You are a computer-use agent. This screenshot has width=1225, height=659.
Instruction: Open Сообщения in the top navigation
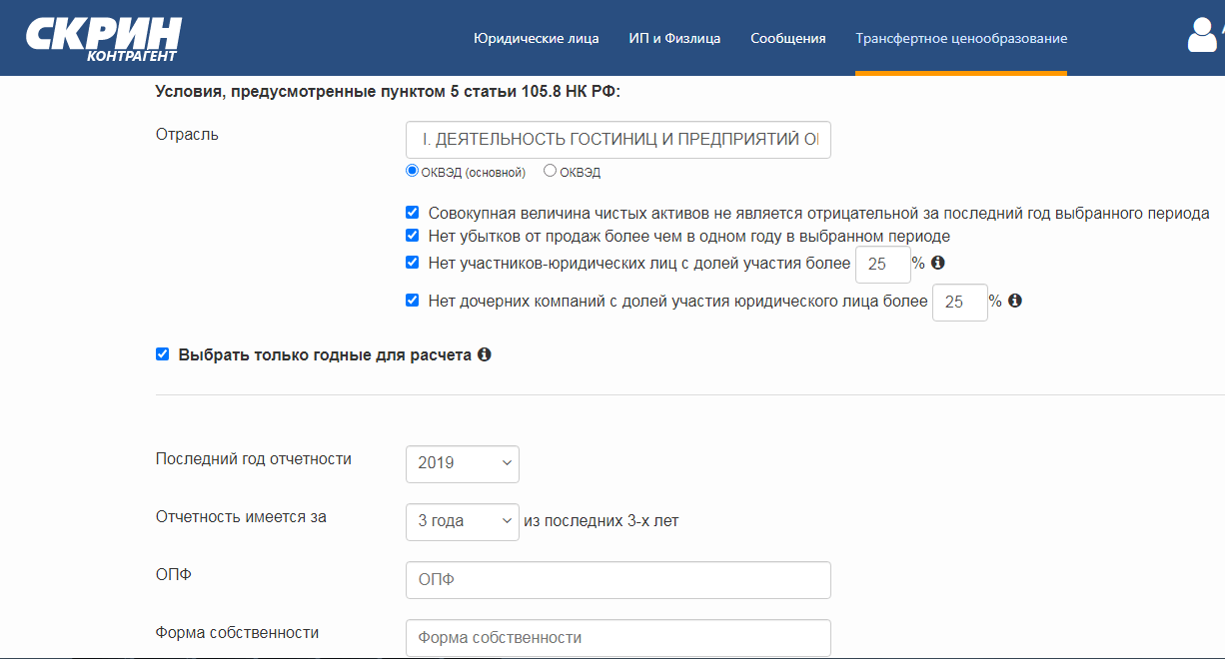(x=787, y=38)
